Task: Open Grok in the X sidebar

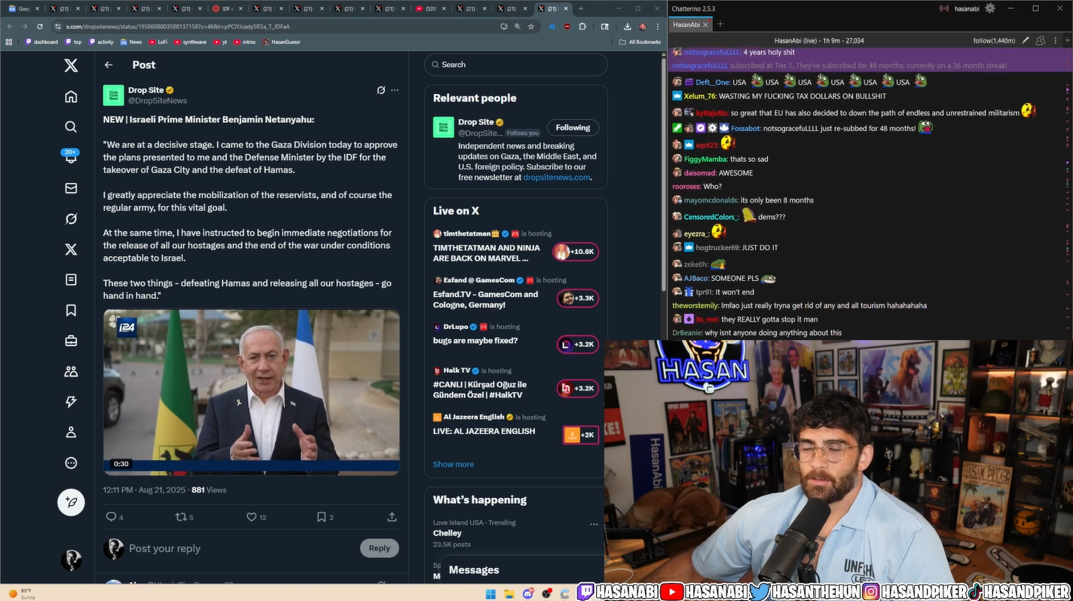Action: pos(71,218)
